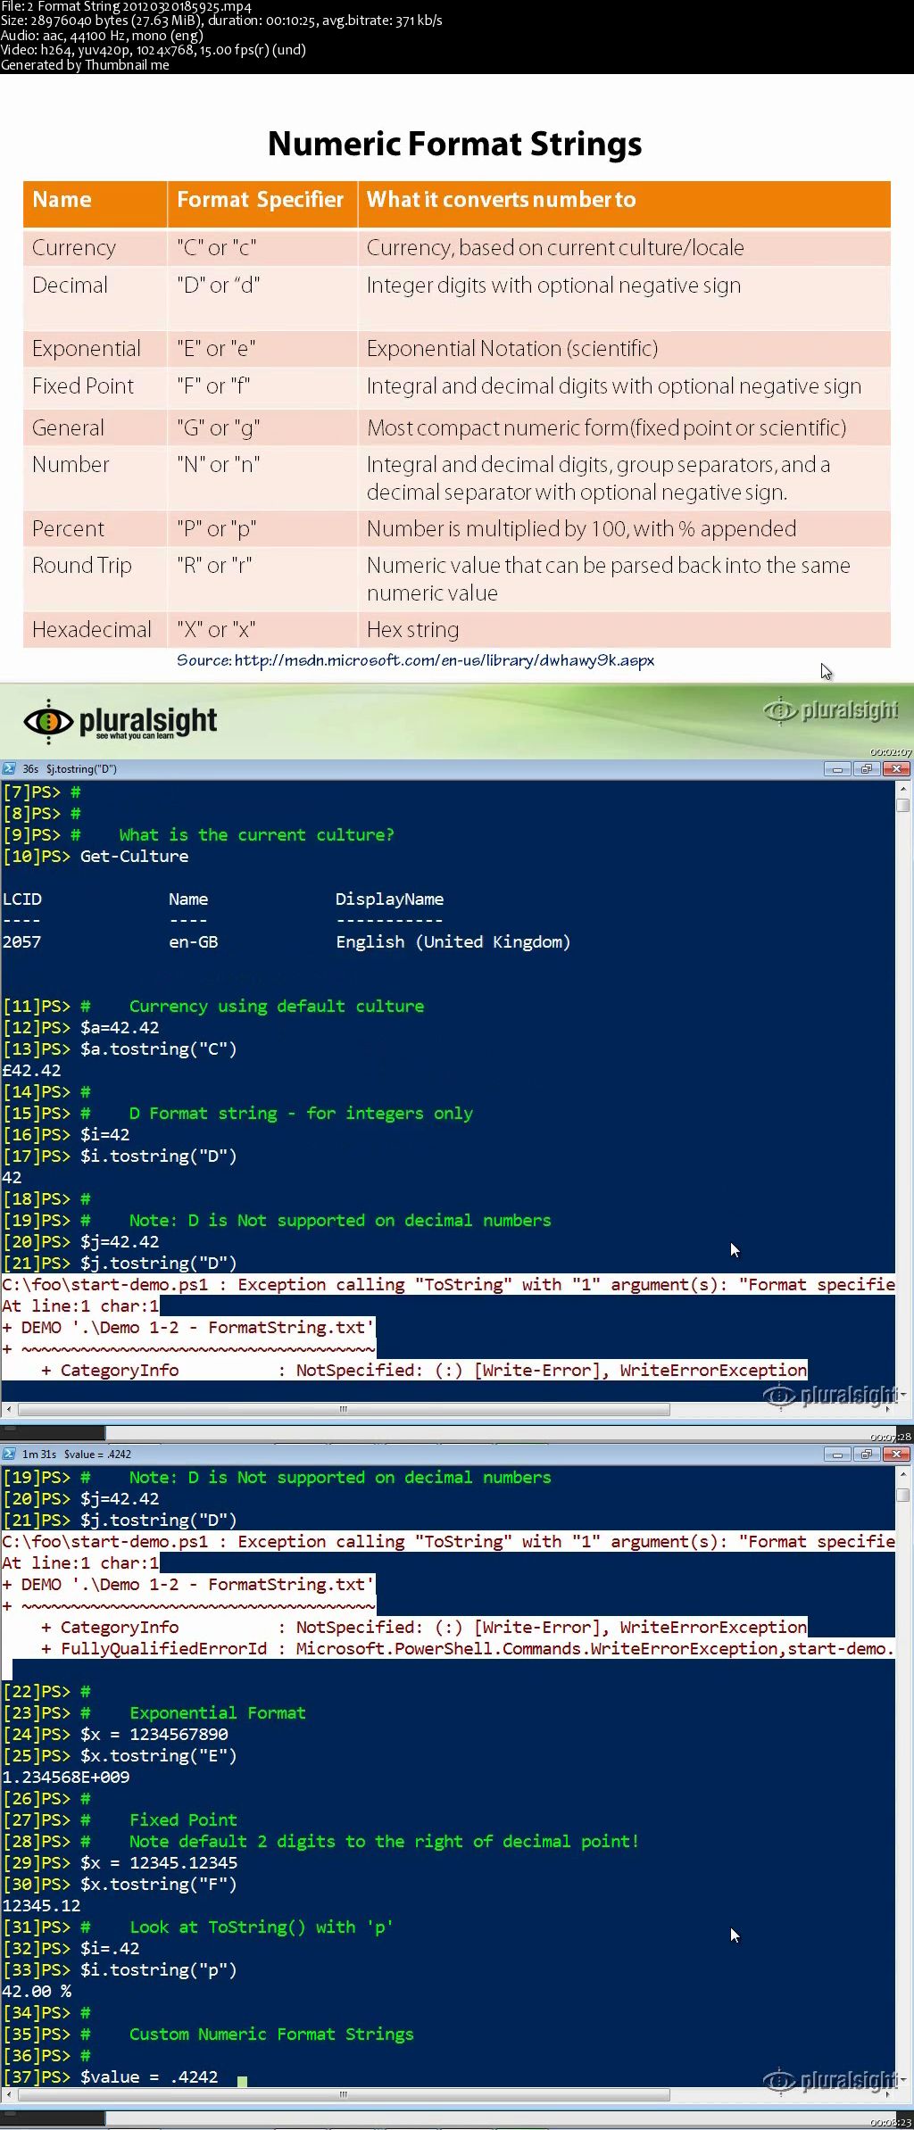
Task: Click the '$a.tostring("C")' command line
Action: [x=120, y=1049]
